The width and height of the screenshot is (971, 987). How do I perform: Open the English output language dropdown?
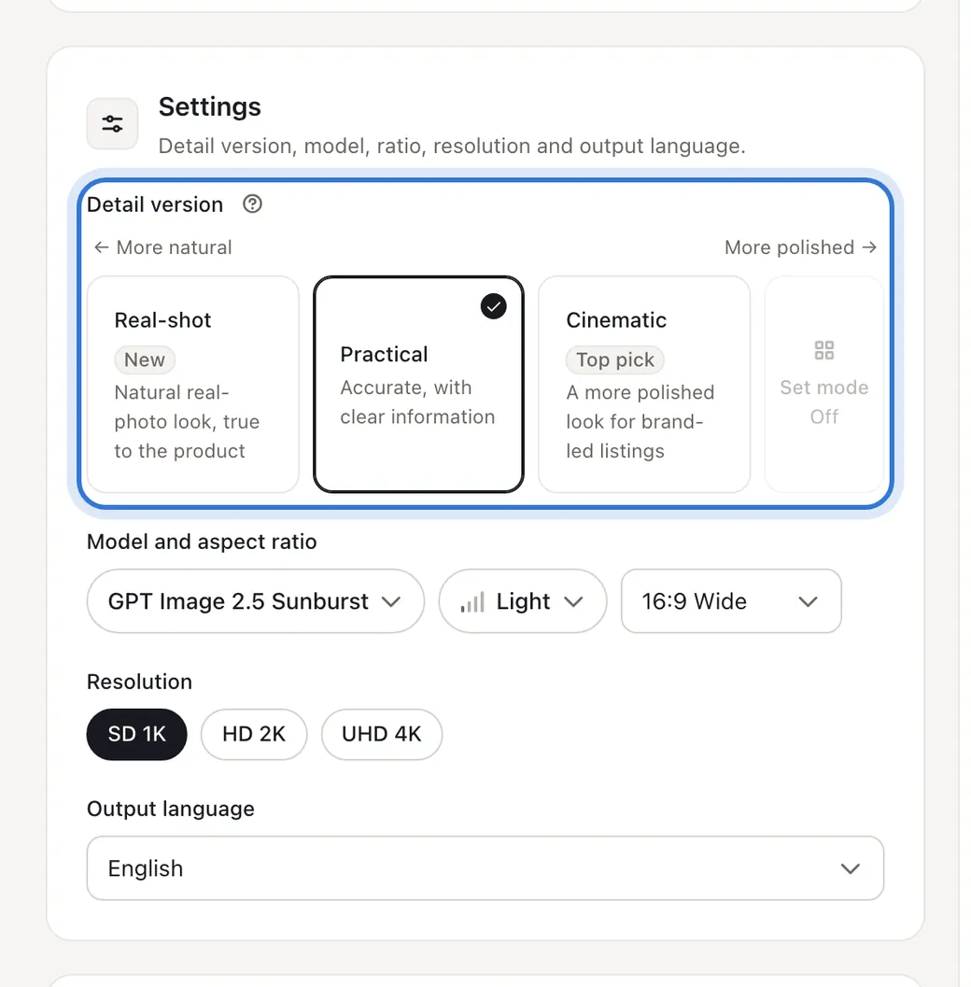(485, 868)
